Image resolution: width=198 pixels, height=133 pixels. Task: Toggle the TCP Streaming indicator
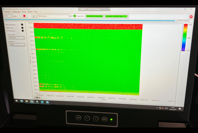[x=23, y=31]
